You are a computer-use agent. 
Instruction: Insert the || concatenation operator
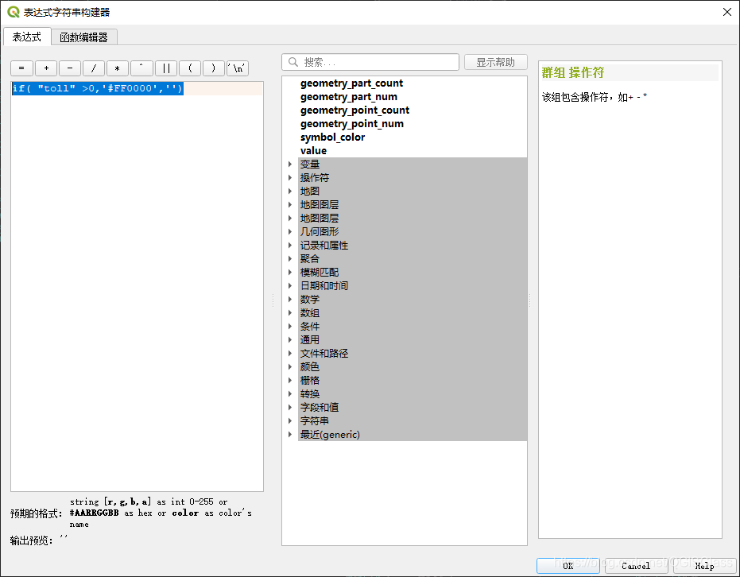point(166,68)
